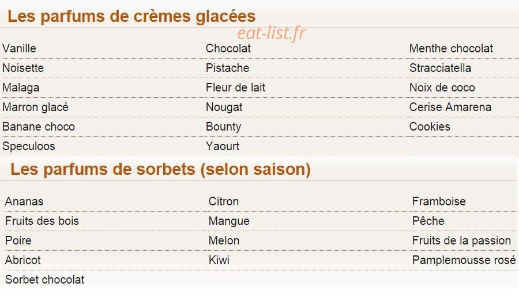The height and width of the screenshot is (306, 519).
Task: Click on Marron glacé
Action: point(35,108)
